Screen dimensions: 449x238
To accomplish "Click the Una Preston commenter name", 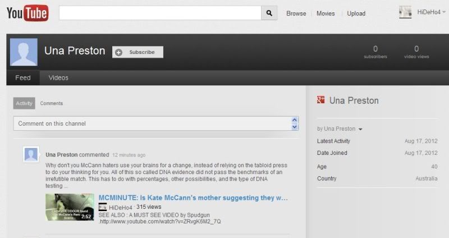I will click(62, 155).
